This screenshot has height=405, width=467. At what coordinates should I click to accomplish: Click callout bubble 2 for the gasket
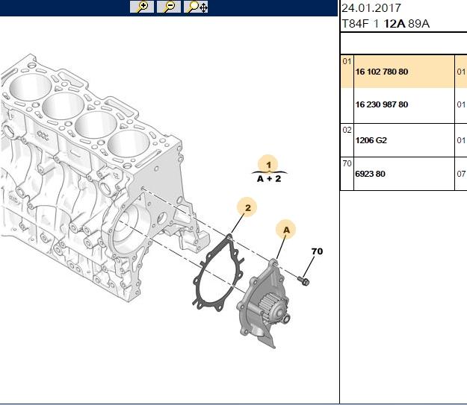(247, 207)
